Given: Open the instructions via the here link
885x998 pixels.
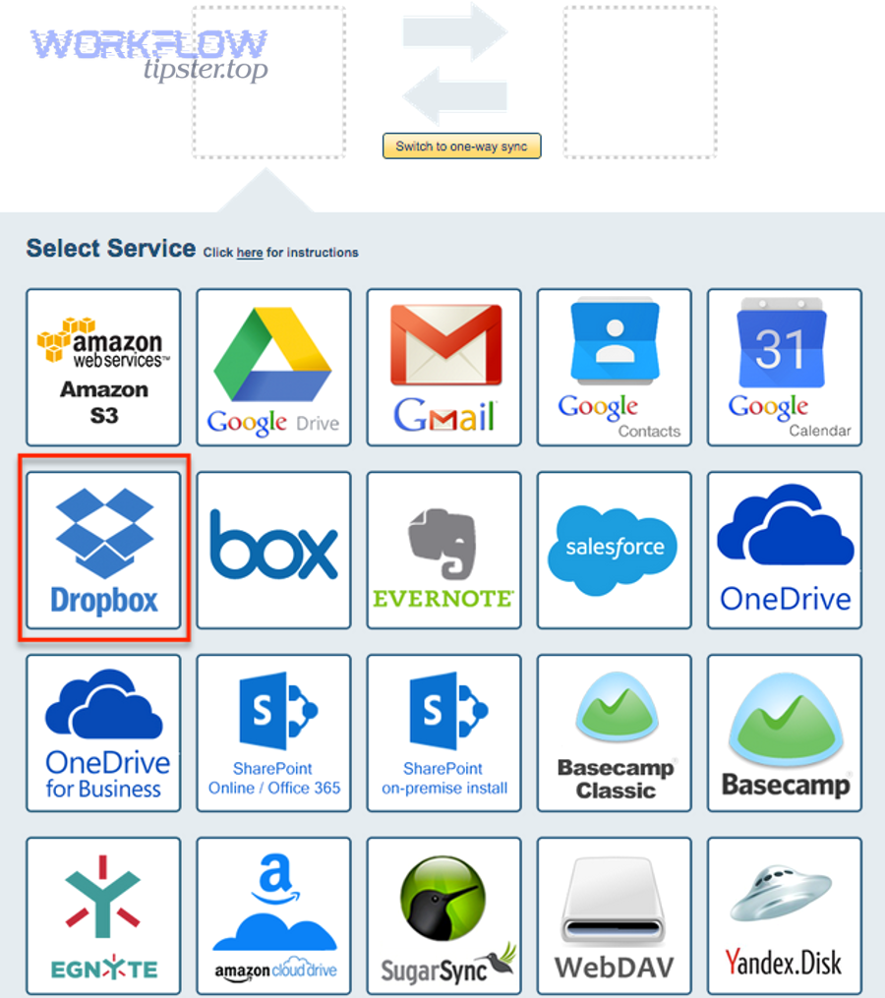Looking at the screenshot, I should tap(249, 253).
